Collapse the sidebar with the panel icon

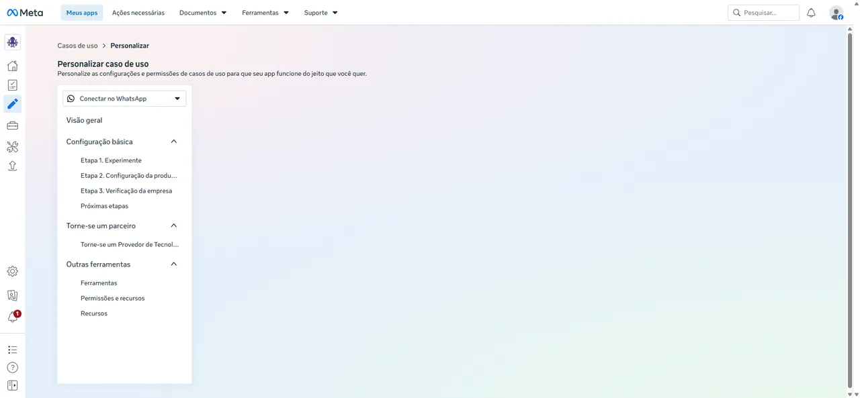pos(12,386)
